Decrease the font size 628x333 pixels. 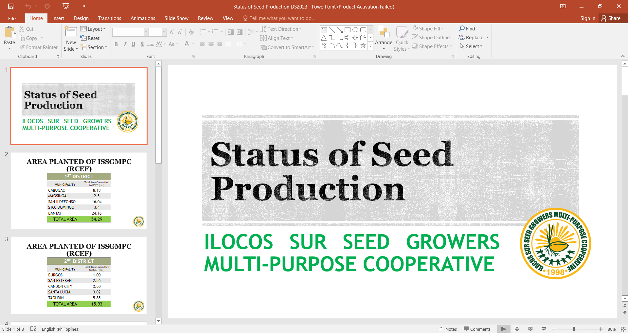click(180, 32)
